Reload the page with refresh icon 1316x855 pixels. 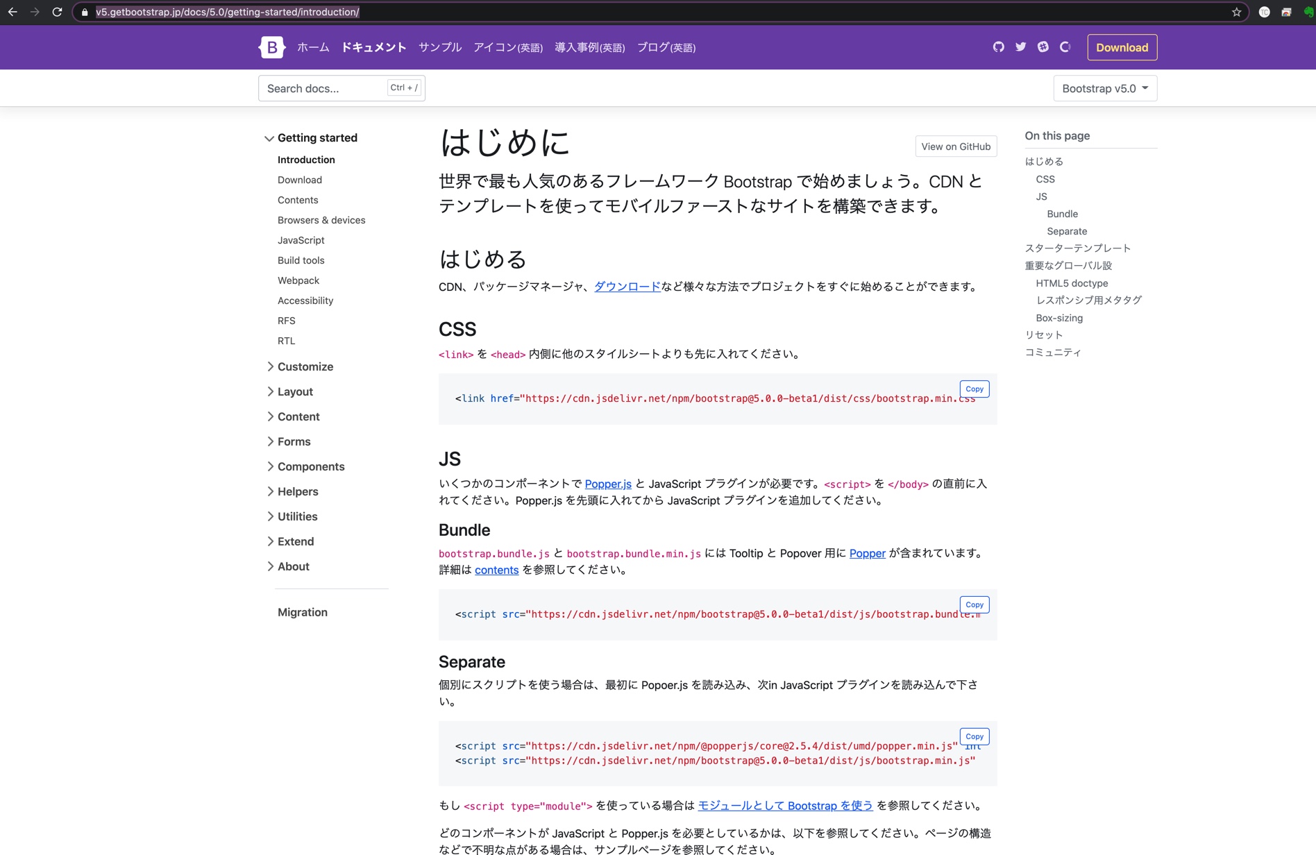[x=57, y=12]
